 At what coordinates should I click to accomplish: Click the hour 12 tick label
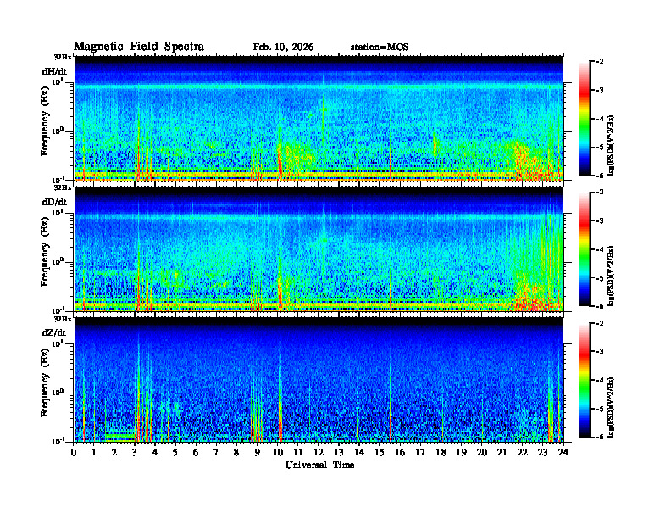[319, 453]
